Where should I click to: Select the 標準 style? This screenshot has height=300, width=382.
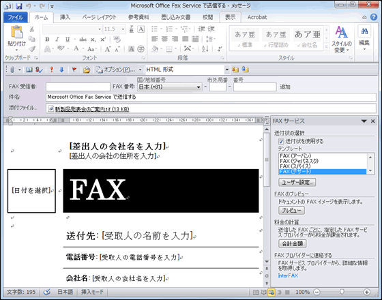click(245, 39)
